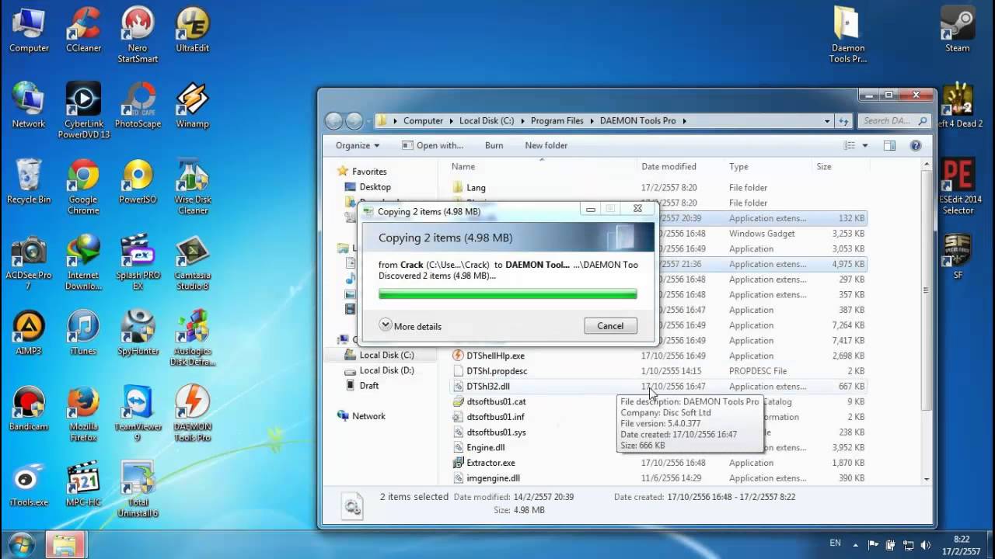
Task: Launch DAEMON Tools Pro desktop shortcut
Action: pos(192,414)
